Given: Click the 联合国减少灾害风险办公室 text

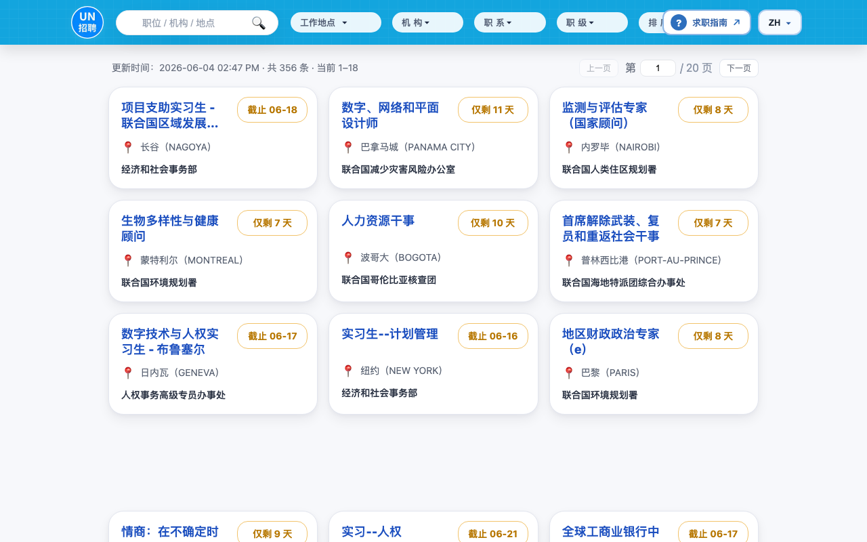Looking at the screenshot, I should 398,169.
